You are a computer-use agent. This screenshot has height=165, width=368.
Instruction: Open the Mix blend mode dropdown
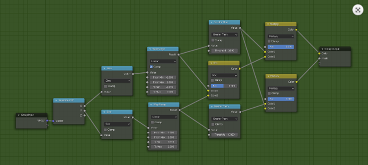coord(224,75)
